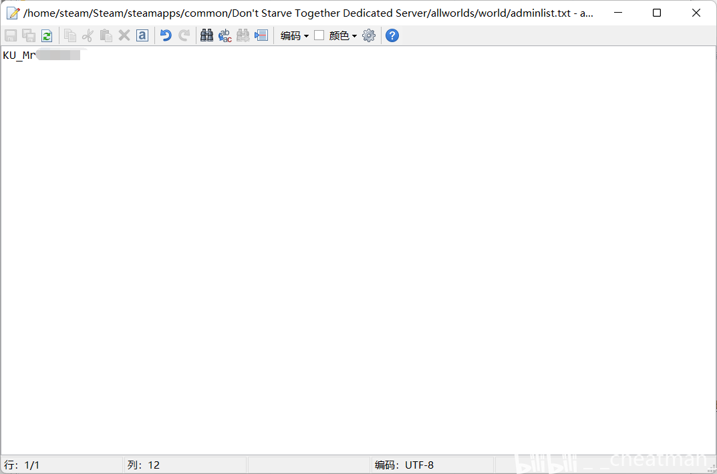Reload the file with green arrows icon

(x=47, y=35)
